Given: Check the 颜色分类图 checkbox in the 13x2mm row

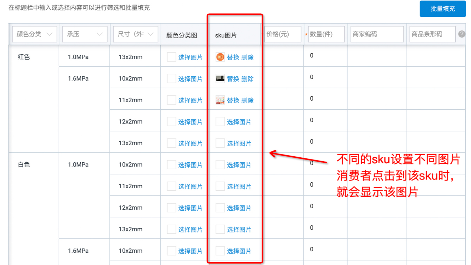Looking at the screenshot, I should [171, 143].
